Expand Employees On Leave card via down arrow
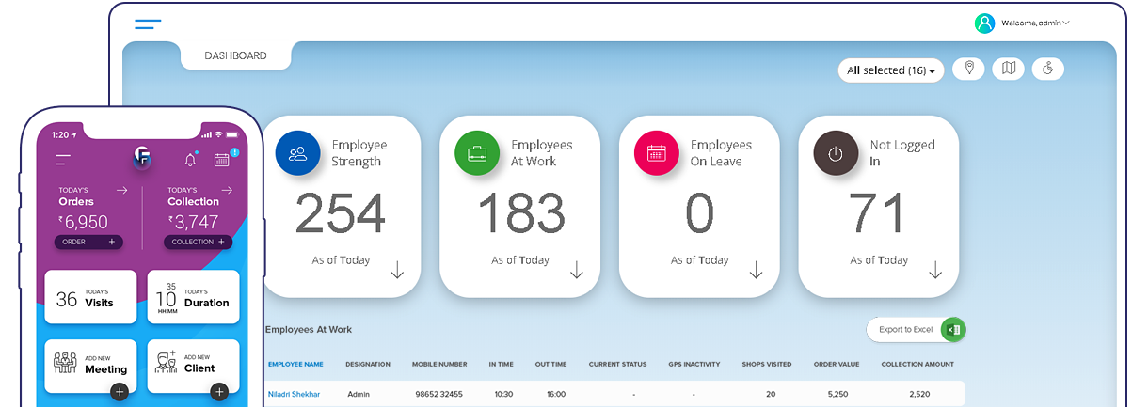This screenshot has width=1148, height=407. (x=756, y=271)
